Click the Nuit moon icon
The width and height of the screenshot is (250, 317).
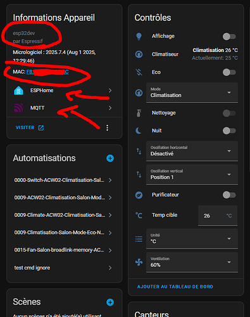(139, 131)
